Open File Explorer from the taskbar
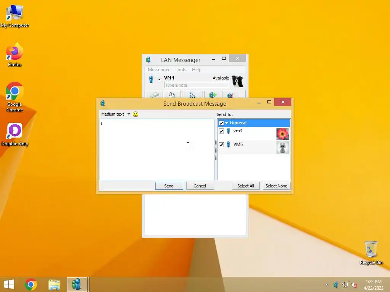The image size is (390, 292). (x=54, y=284)
